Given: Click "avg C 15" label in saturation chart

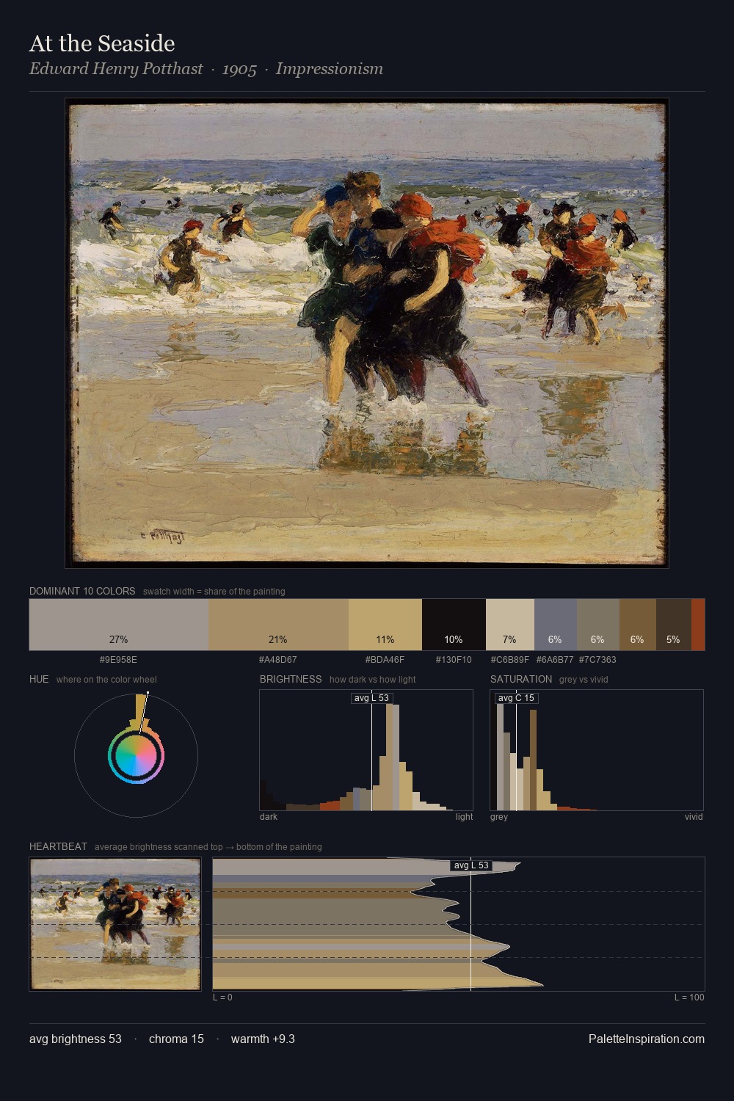Looking at the screenshot, I should 517,698.
